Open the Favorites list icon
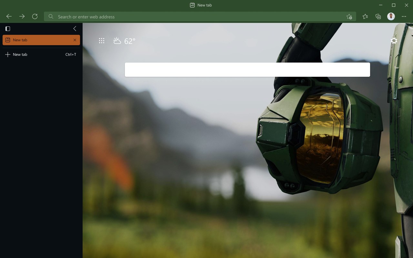 tap(365, 16)
